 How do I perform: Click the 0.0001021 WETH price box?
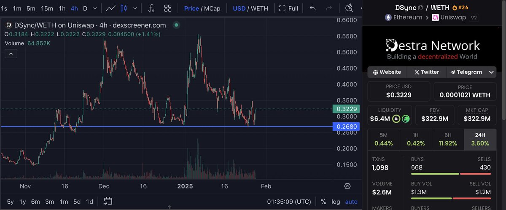coord(466,91)
